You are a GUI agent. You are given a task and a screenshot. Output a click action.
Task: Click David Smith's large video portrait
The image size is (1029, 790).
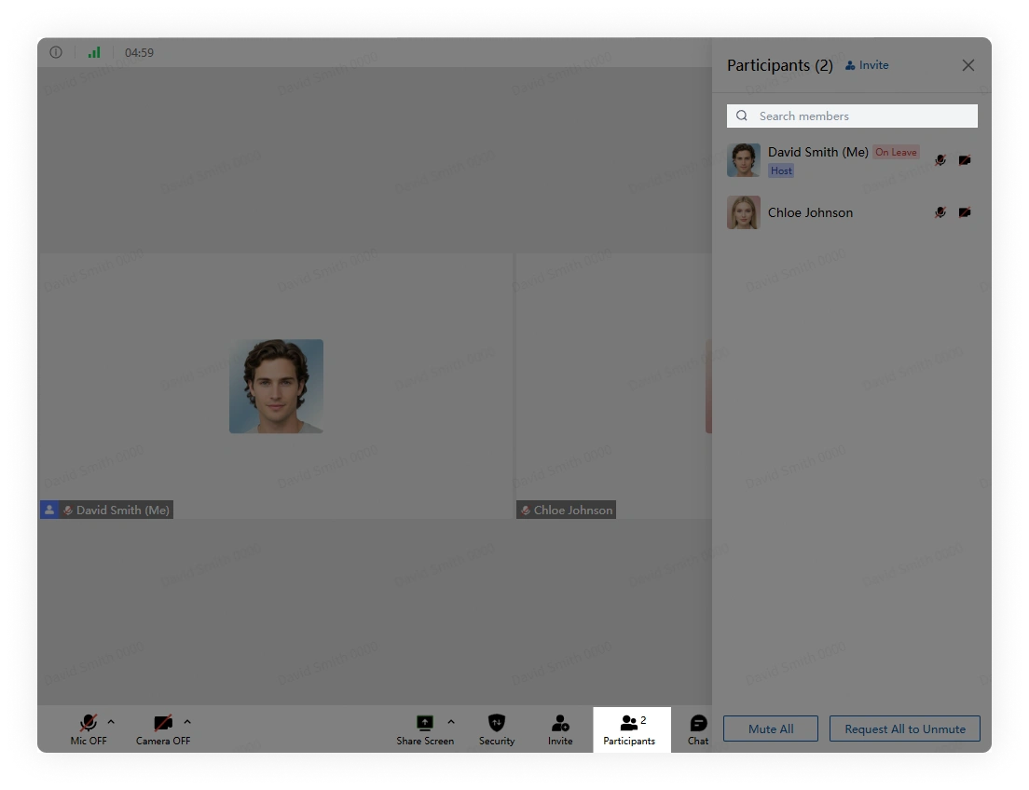pyautogui.click(x=276, y=386)
